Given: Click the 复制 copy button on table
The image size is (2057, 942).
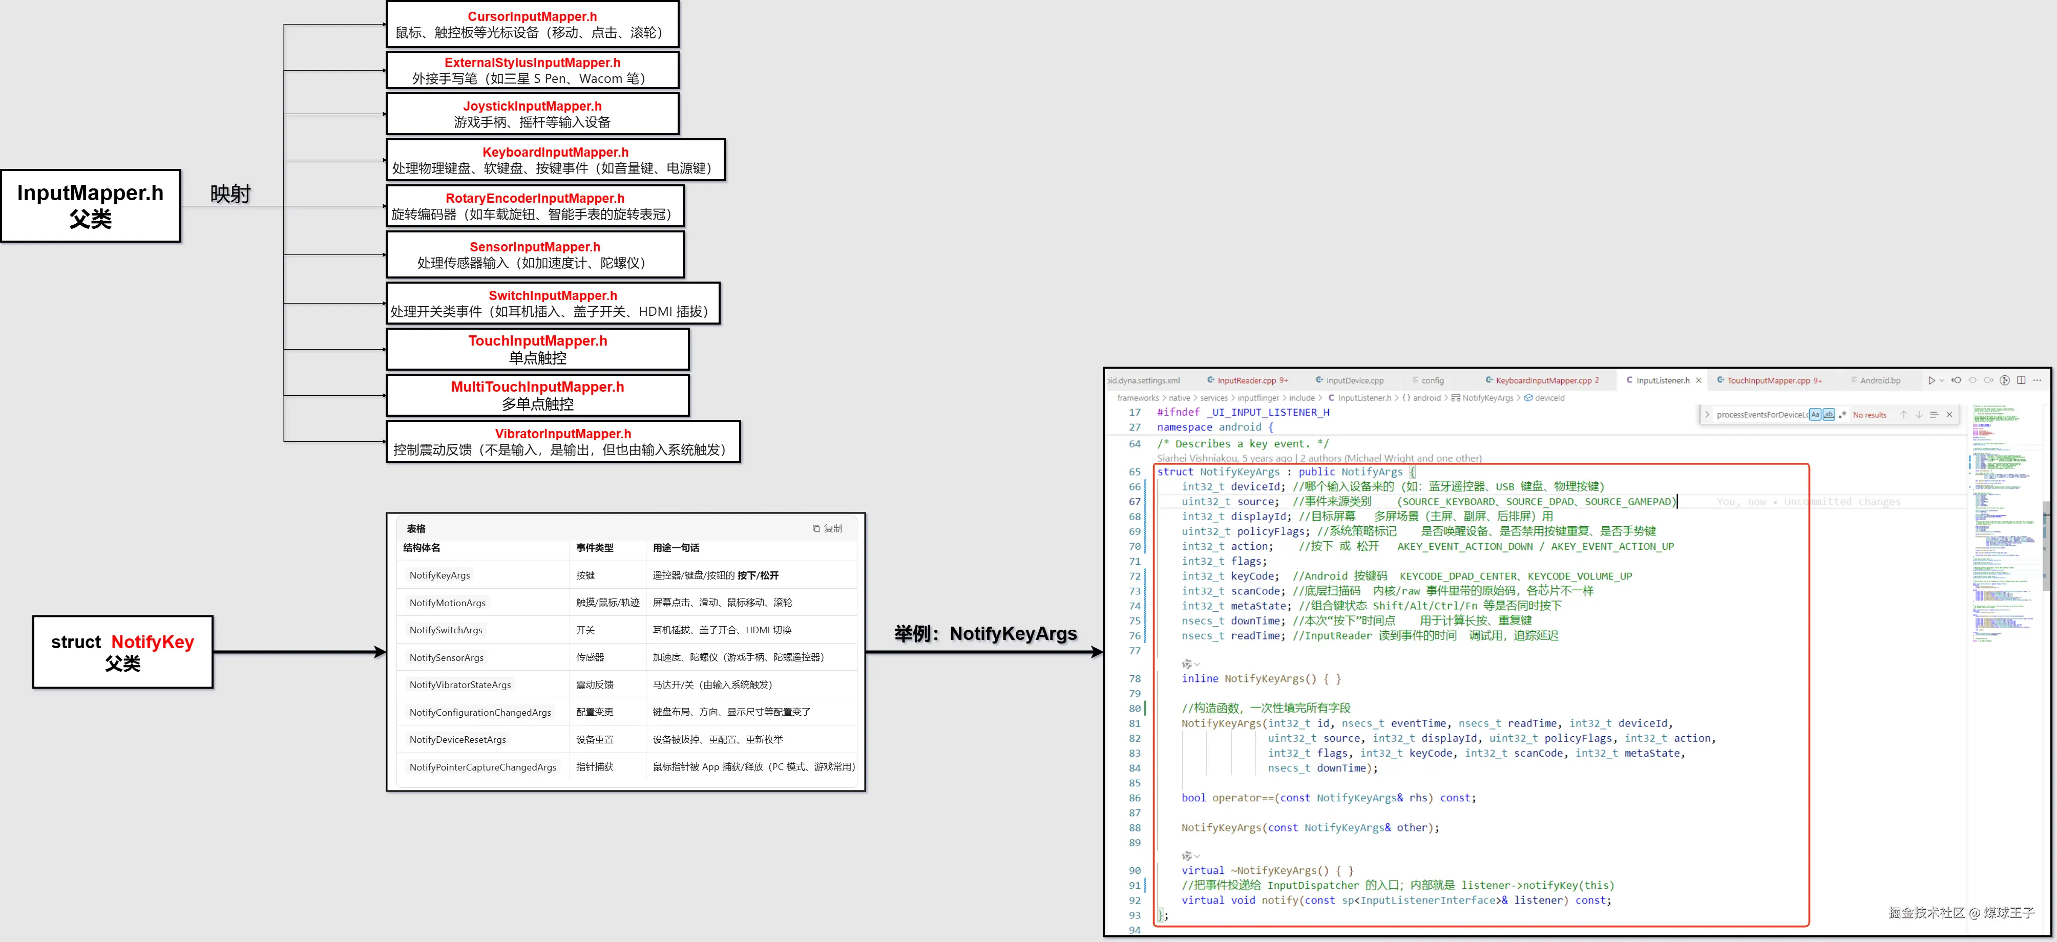Looking at the screenshot, I should pos(827,528).
